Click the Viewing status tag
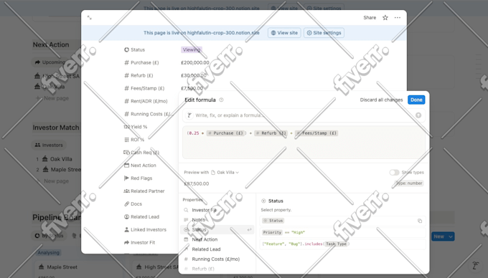 (x=192, y=49)
